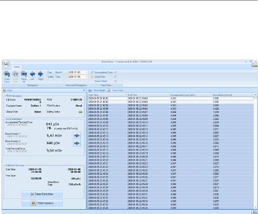258x214 pixels.
Task: Open the Home ribbon tab
Action: click(17, 66)
